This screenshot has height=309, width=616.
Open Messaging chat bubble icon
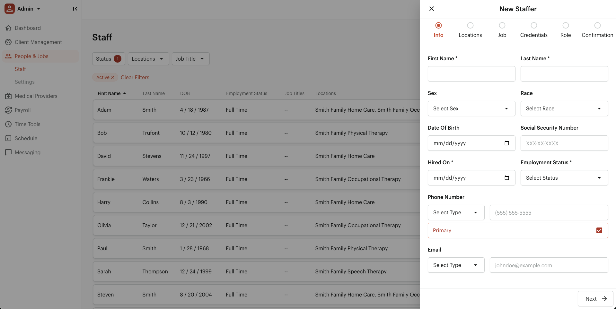pyautogui.click(x=8, y=152)
